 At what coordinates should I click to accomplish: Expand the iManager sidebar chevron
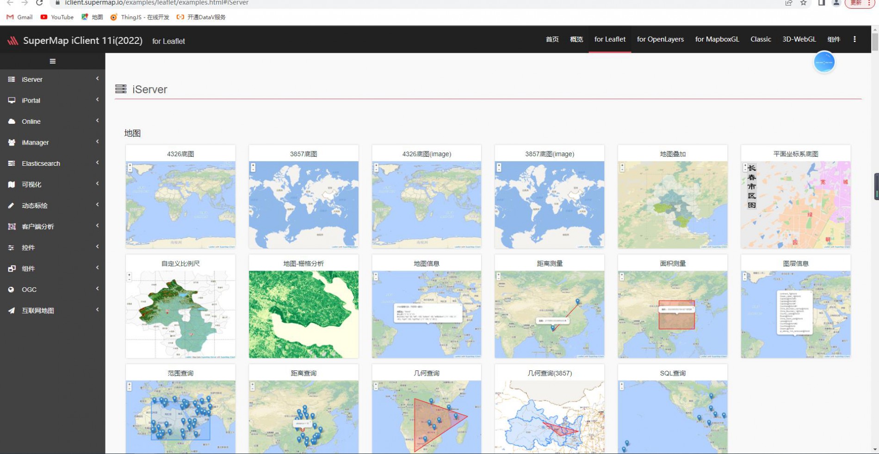pos(97,142)
